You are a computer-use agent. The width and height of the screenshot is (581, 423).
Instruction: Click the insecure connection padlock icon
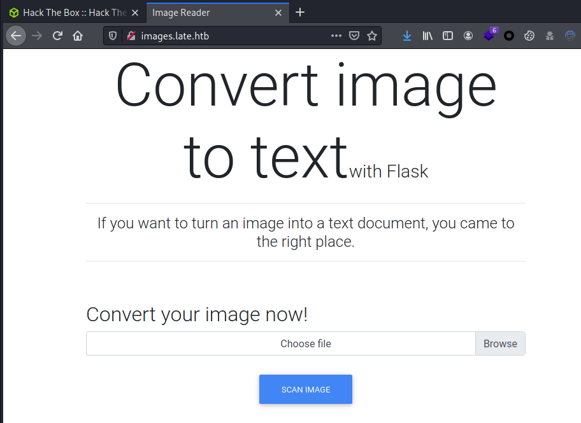[131, 36]
